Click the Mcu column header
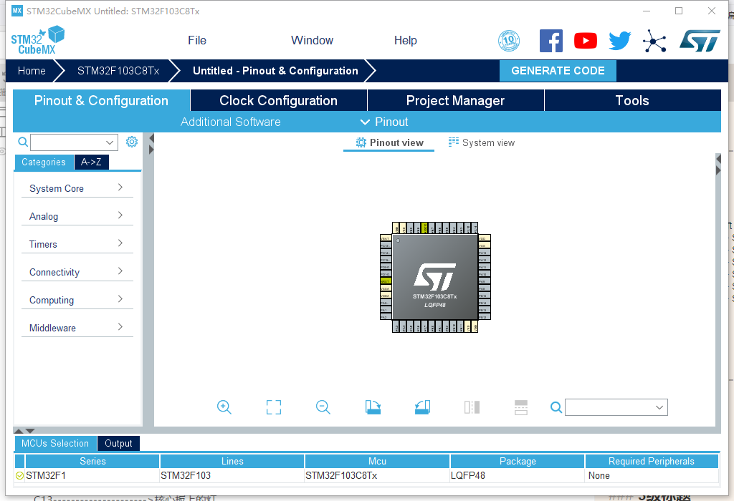This screenshot has width=734, height=501. point(377,461)
